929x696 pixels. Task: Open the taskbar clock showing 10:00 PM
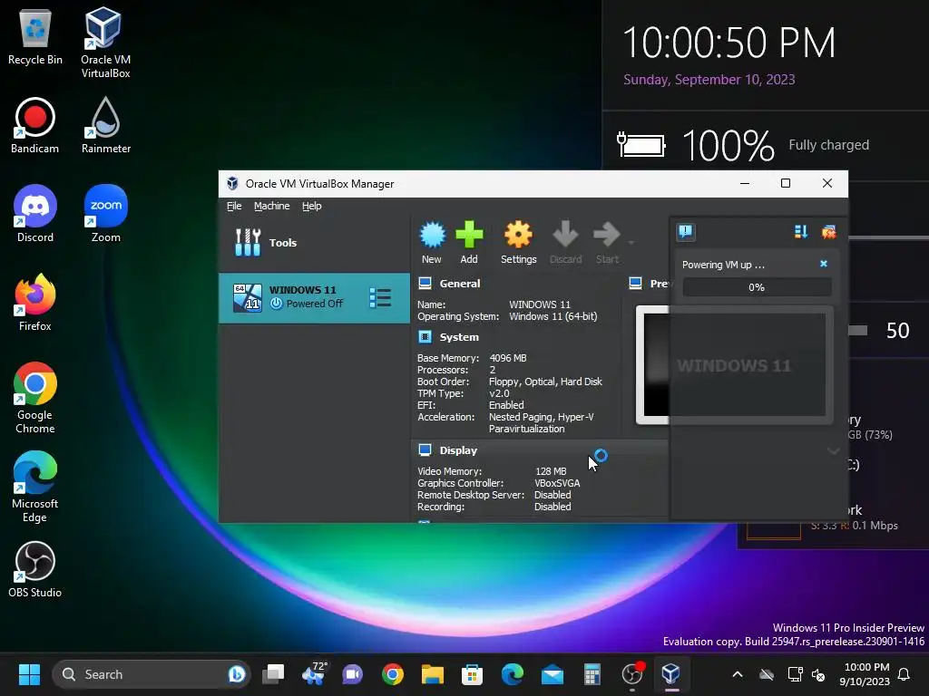click(x=865, y=674)
